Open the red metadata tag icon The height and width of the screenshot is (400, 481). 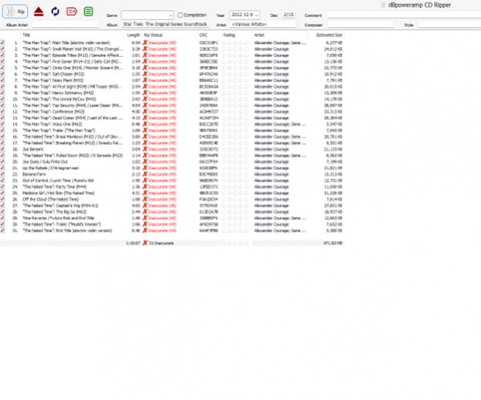[x=72, y=12]
